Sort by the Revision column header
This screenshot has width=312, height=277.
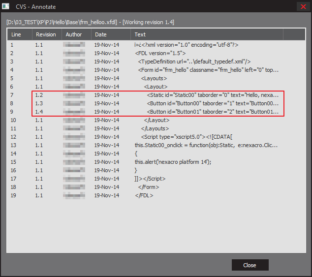[46, 34]
